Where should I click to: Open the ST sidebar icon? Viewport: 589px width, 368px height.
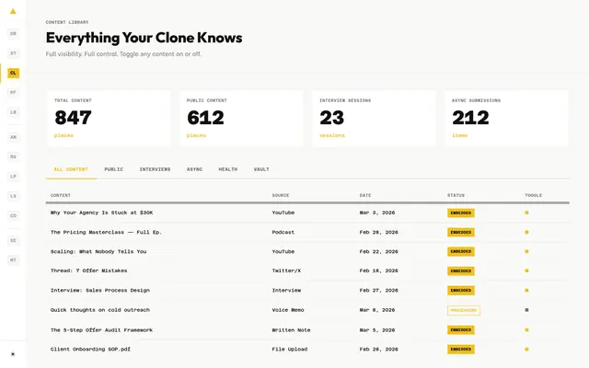click(13, 53)
